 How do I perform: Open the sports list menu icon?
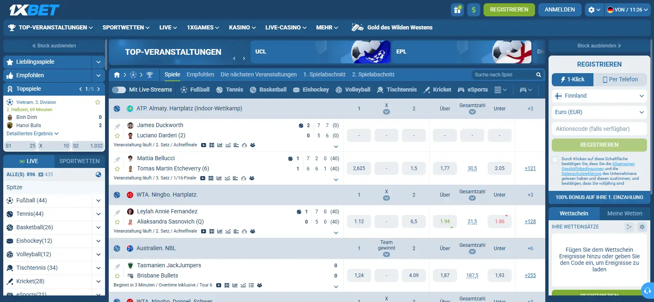pos(500,90)
